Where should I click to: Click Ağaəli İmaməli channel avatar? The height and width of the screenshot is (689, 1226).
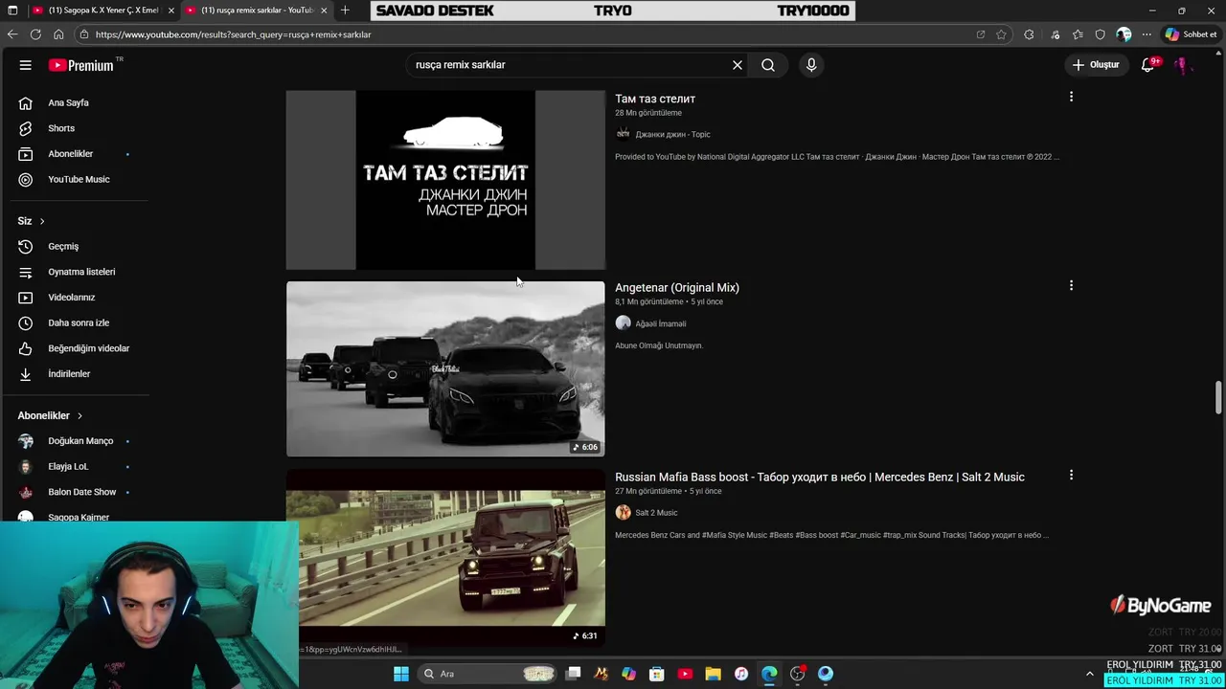click(x=623, y=323)
